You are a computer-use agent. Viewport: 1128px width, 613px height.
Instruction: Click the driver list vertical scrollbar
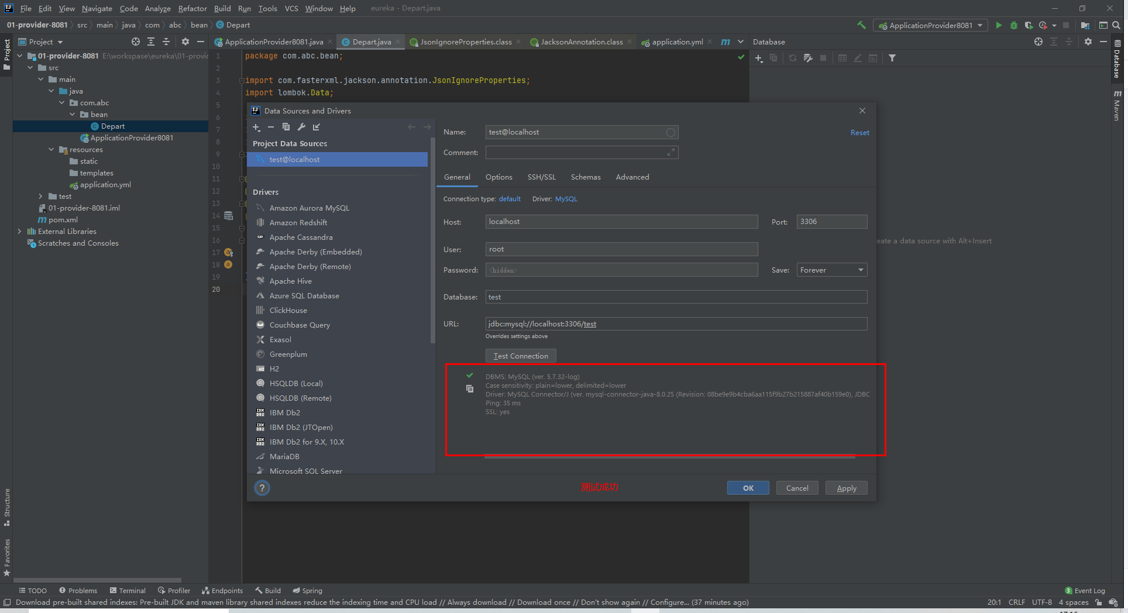[433, 240]
